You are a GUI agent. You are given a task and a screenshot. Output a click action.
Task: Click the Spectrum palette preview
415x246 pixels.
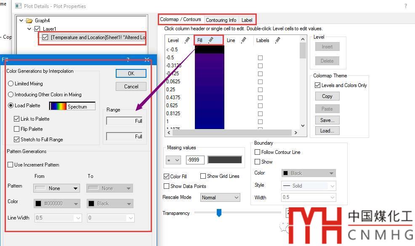tap(72, 106)
